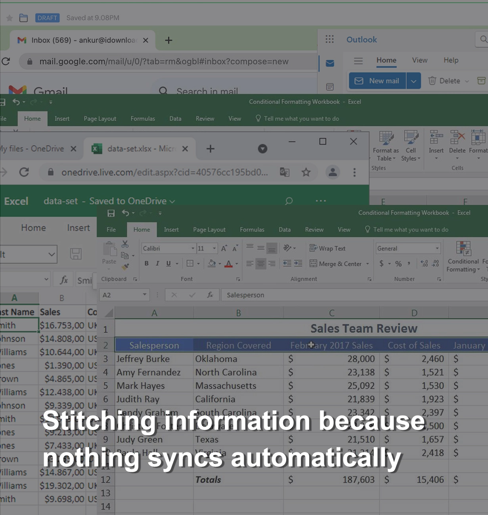The width and height of the screenshot is (488, 515).
Task: Open the Calibri font name dropdown
Action: (x=193, y=248)
